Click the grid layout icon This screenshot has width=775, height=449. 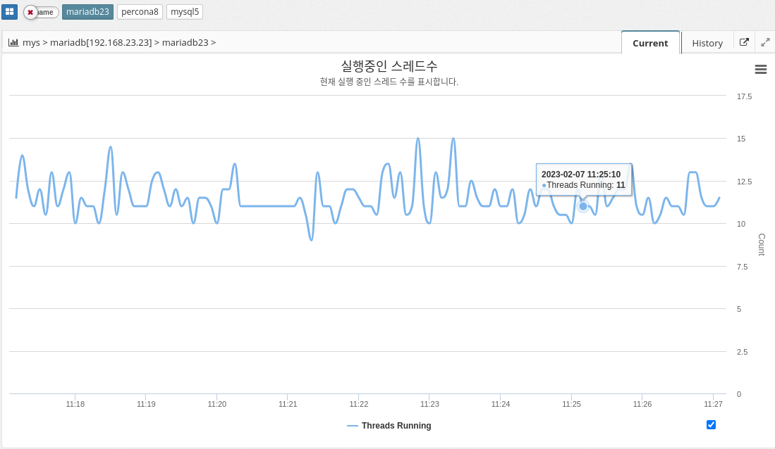[x=9, y=12]
